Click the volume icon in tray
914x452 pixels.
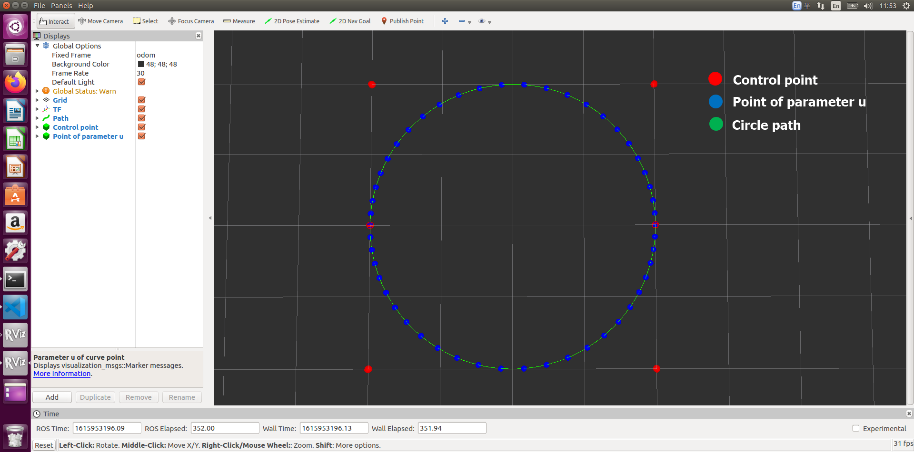point(868,6)
